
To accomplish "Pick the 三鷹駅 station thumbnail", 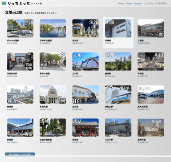I will (x=151, y=28).
